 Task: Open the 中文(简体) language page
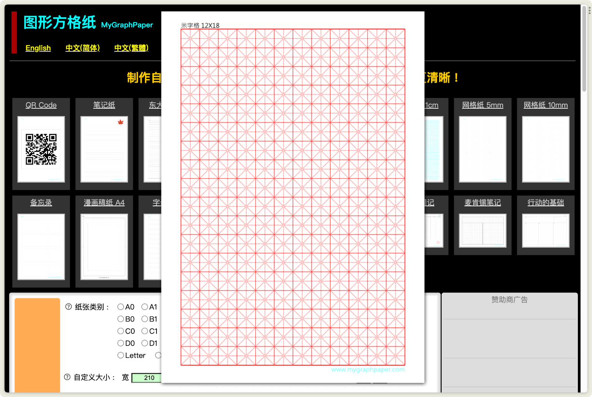(x=82, y=48)
